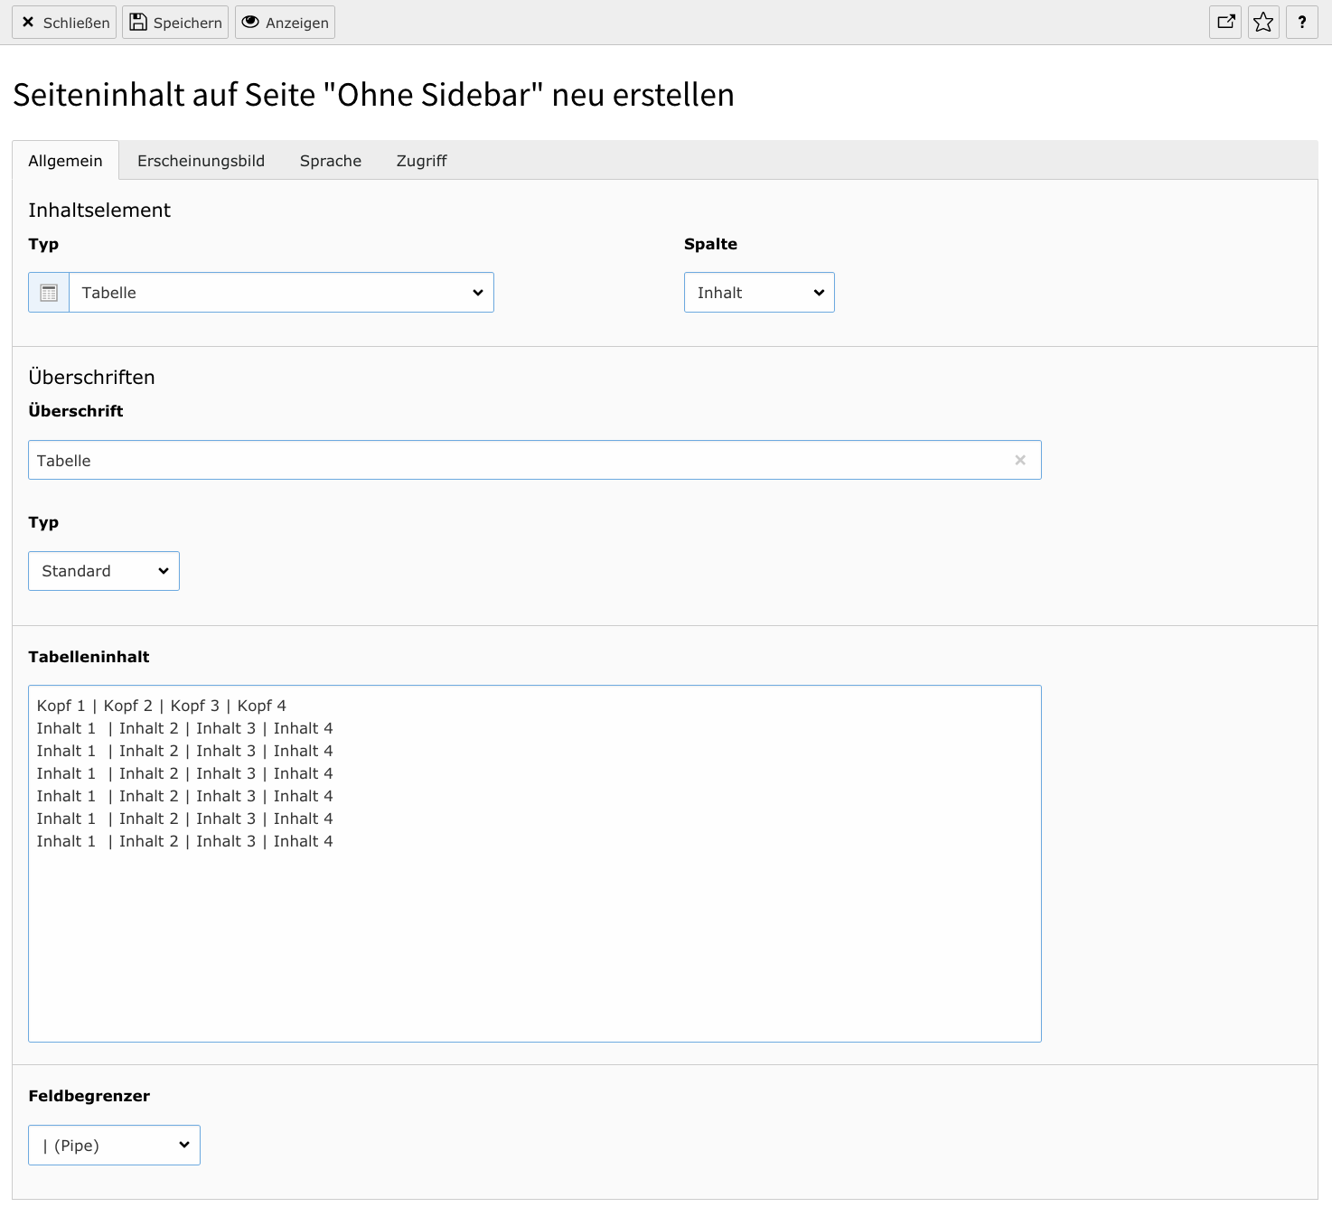The width and height of the screenshot is (1332, 1207).
Task: Click the Tabelleninhalt label
Action: point(89,657)
